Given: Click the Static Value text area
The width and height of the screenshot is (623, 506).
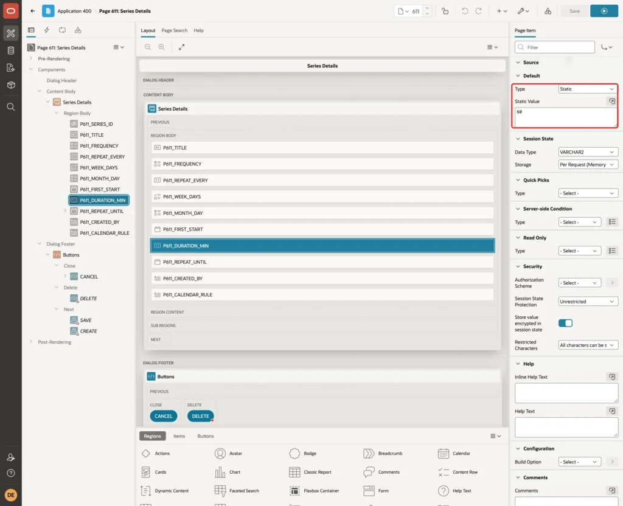Looking at the screenshot, I should pos(566,117).
